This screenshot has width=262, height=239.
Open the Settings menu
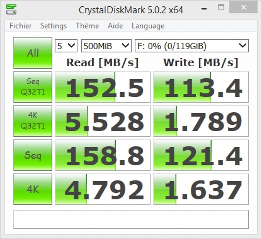pos(54,26)
